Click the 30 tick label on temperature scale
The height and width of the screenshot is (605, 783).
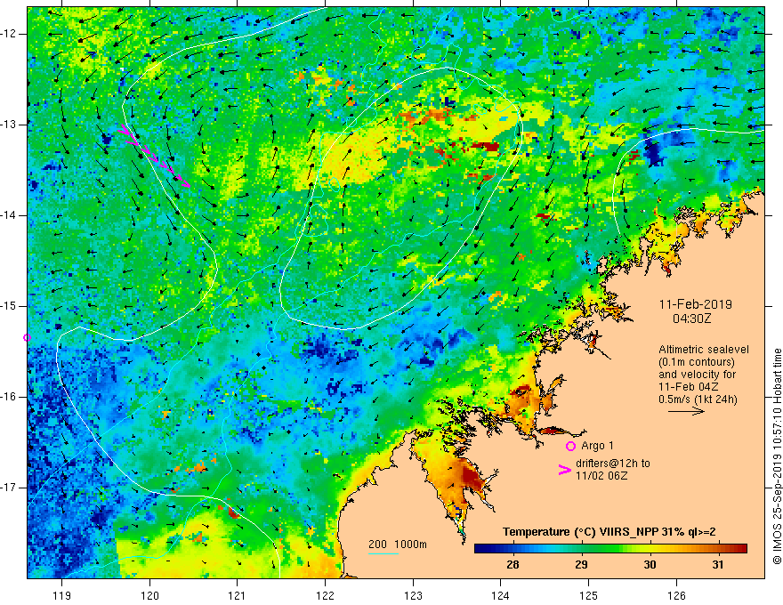coord(650,565)
